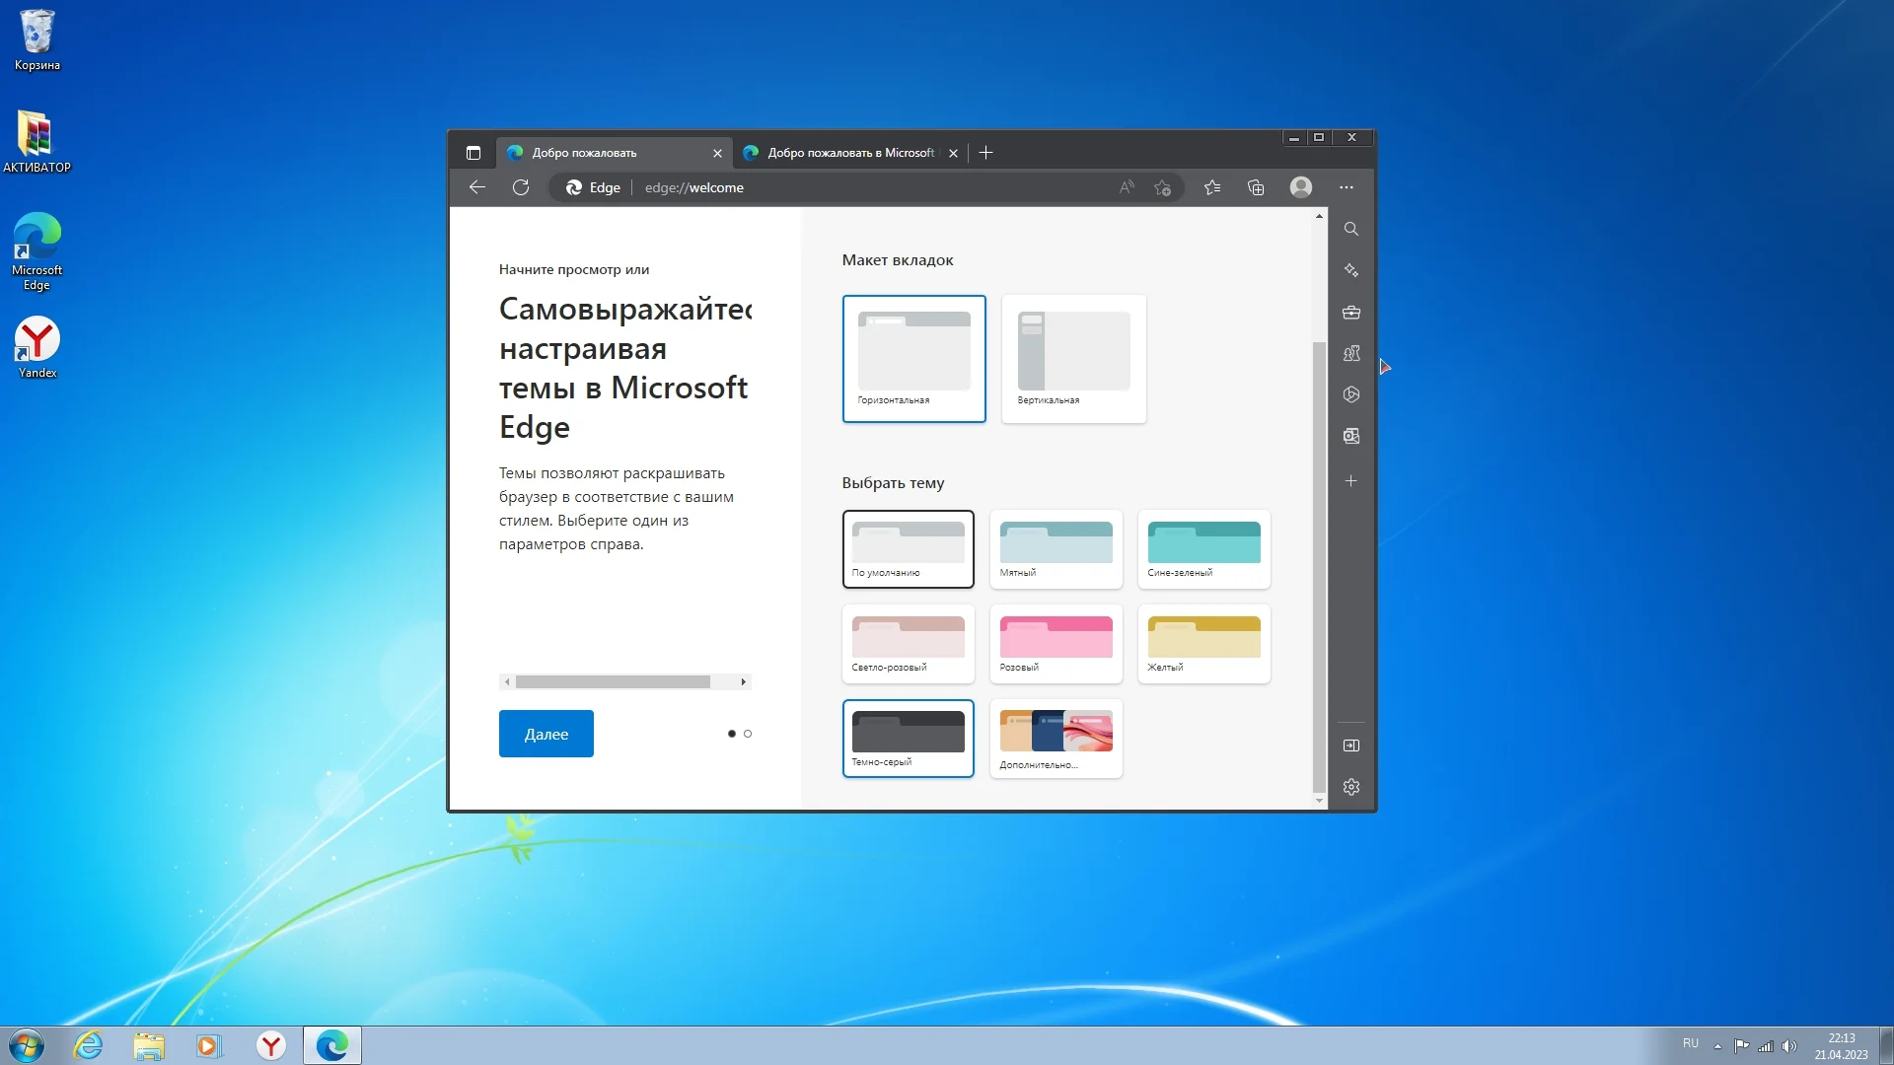Viewport: 1894px width, 1065px height.
Task: Select the Horizontal tab layout option
Action: coord(913,359)
